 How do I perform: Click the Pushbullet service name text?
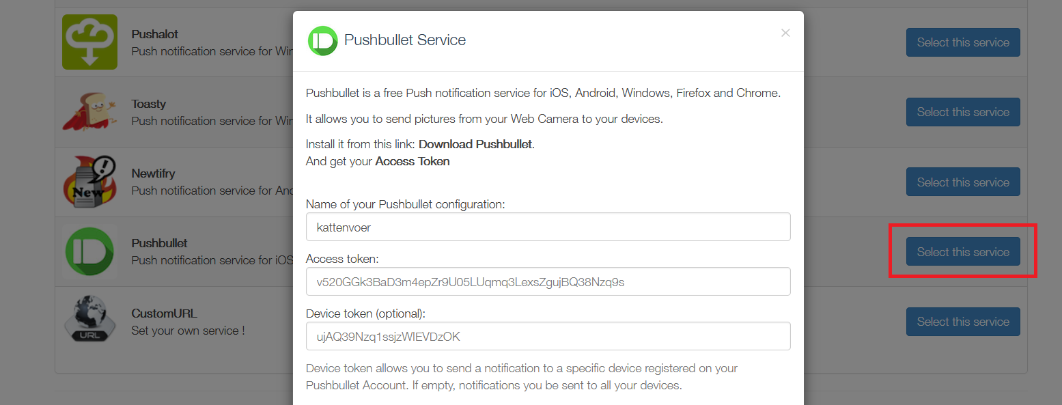(x=159, y=242)
